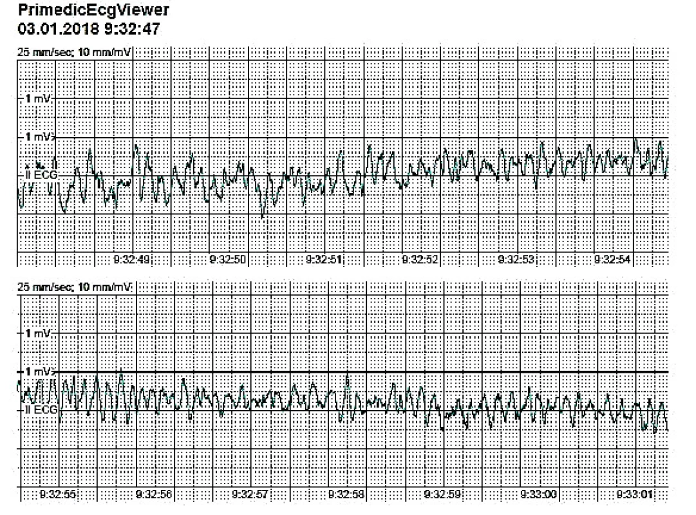696x515 pixels.
Task: Select the 9:33:00 time marker
Action: click(538, 494)
